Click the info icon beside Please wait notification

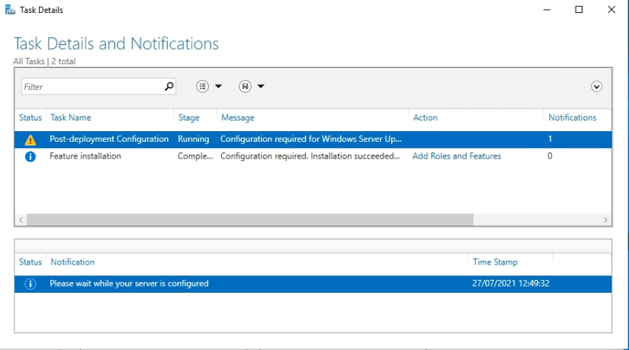pyautogui.click(x=30, y=284)
